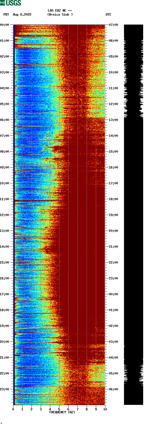Viewport: 145px width, 426px height.
Task: Click the 22:00 UTC right-axis label
Action: pos(113,263)
